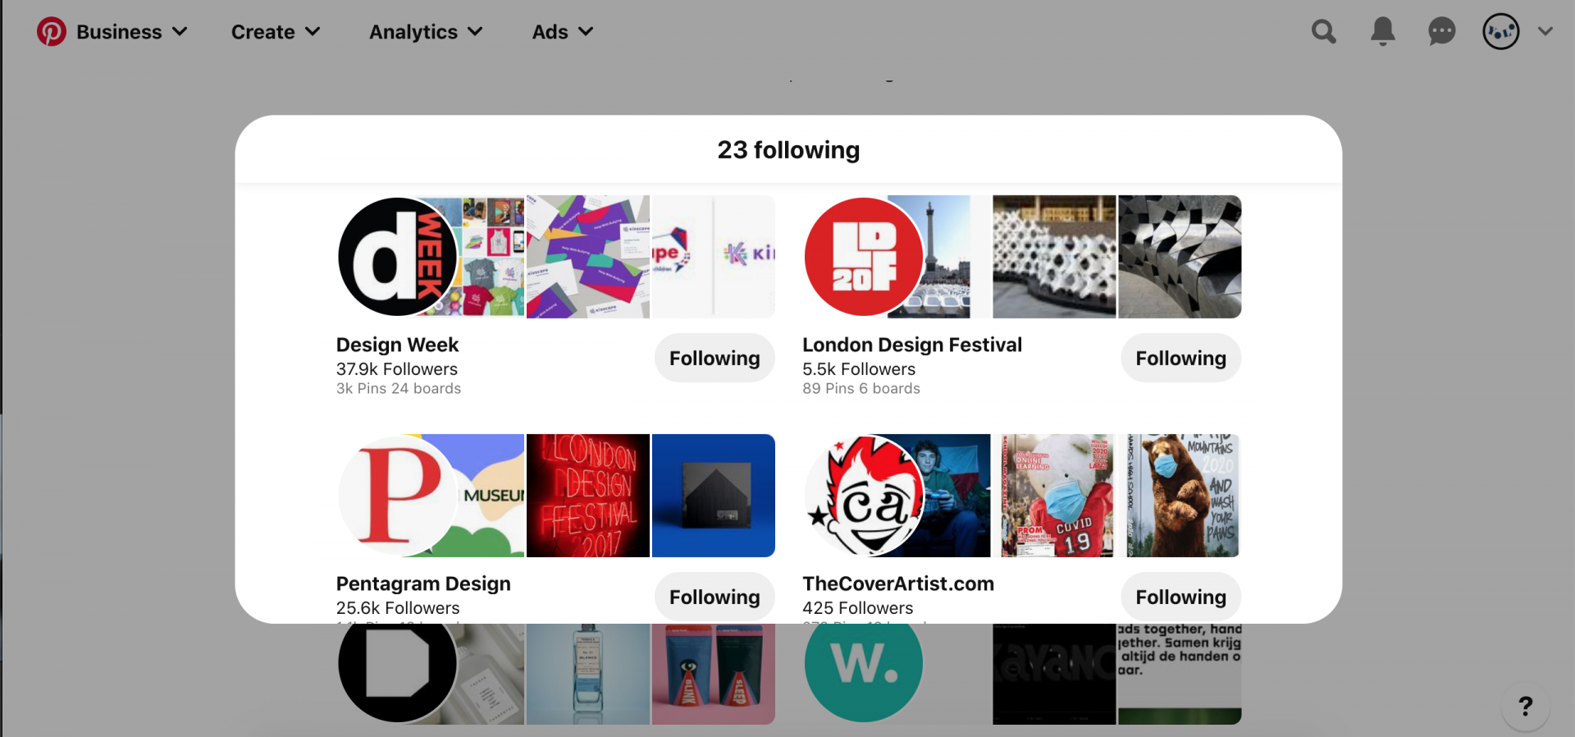Open the Ads dropdown menu
Image resolution: width=1575 pixels, height=737 pixels.
[x=563, y=32]
